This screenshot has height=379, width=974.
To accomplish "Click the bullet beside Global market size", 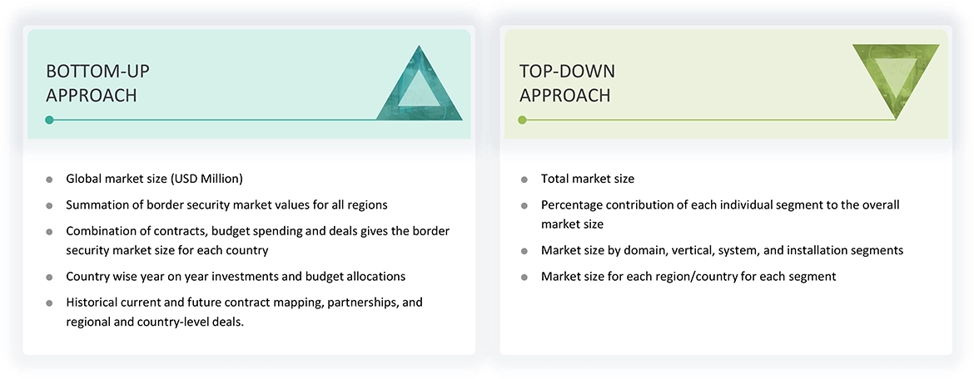I will [x=49, y=179].
